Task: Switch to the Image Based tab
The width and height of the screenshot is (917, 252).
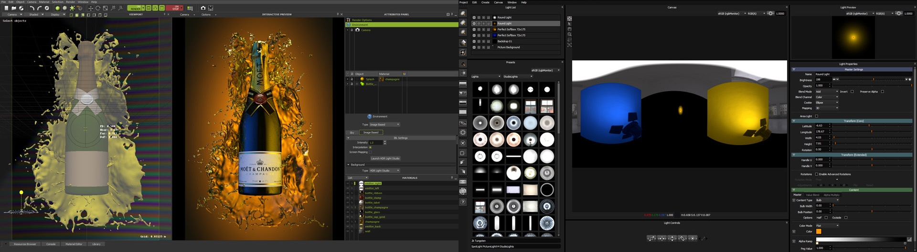Action: pyautogui.click(x=371, y=132)
